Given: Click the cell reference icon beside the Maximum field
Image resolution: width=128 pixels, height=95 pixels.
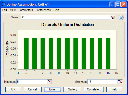Looking at the screenshot, I should (x=120, y=82).
